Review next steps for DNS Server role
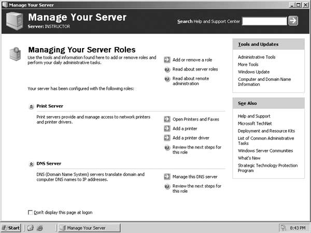 pyautogui.click(x=197, y=188)
